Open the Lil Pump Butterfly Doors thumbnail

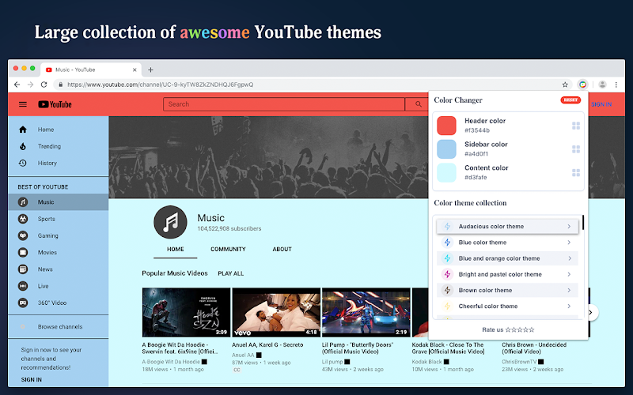[x=366, y=312]
